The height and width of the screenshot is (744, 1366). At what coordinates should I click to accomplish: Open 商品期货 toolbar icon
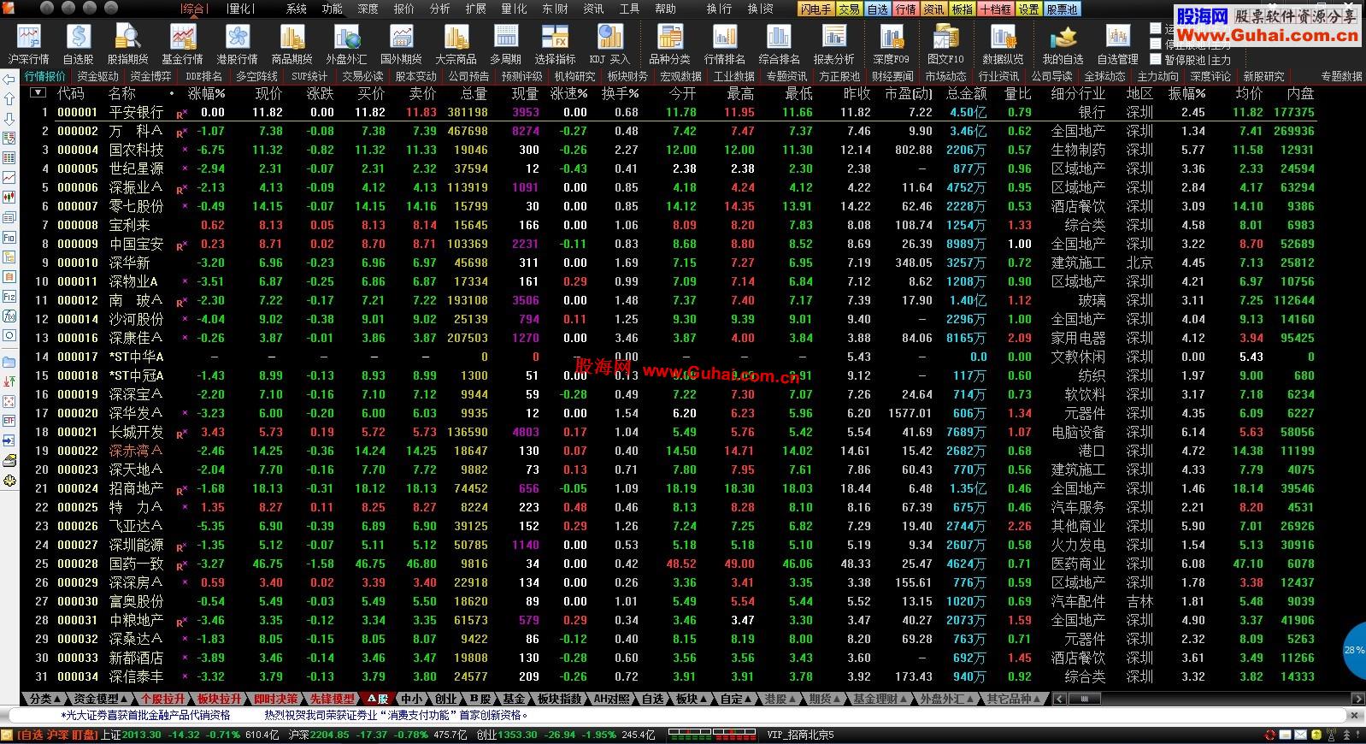click(291, 44)
